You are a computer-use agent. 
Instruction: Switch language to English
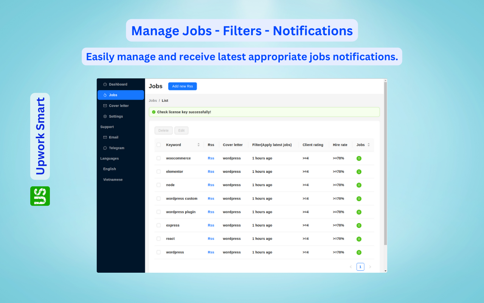(x=121, y=169)
